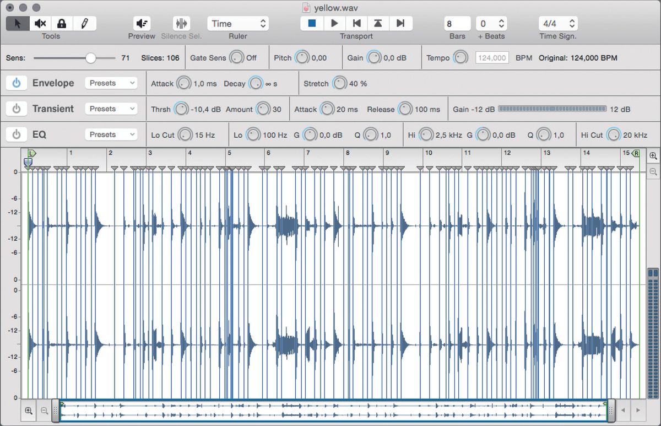Toggle the EQ section power button
This screenshot has height=426, width=661.
coord(16,134)
